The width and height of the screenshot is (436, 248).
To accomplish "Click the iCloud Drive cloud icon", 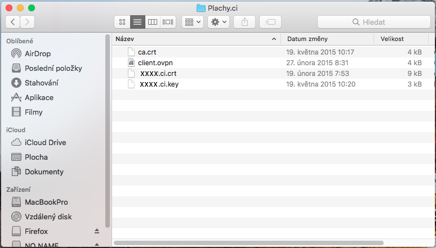I will pos(16,142).
